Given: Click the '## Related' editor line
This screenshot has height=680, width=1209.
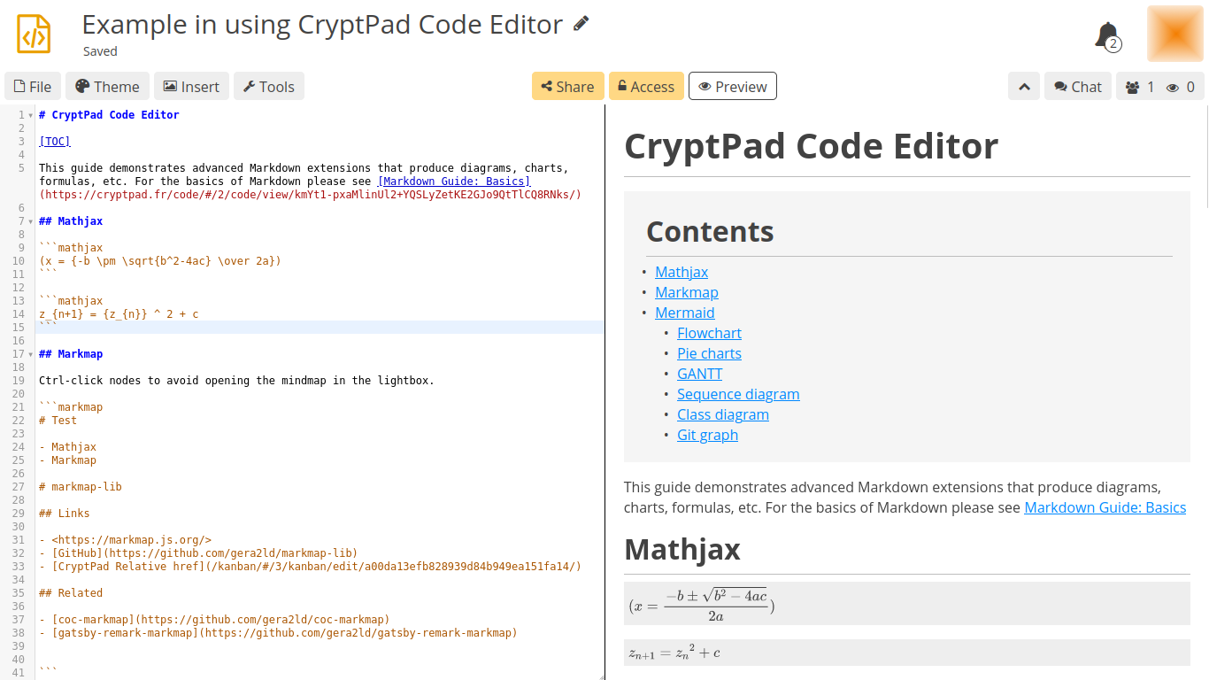Looking at the screenshot, I should [71, 593].
